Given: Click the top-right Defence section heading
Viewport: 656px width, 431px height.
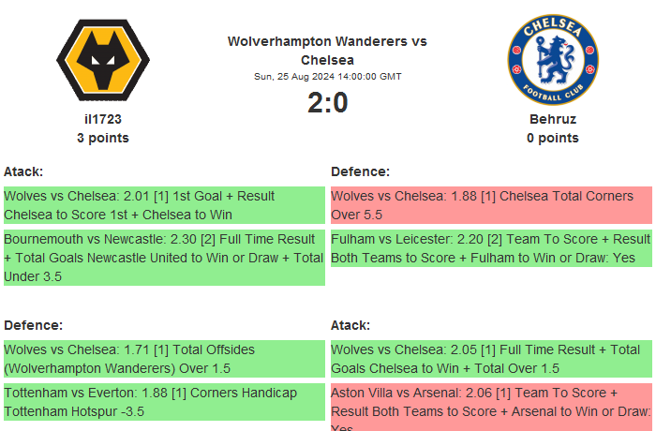Looking at the screenshot, I should pos(360,171).
